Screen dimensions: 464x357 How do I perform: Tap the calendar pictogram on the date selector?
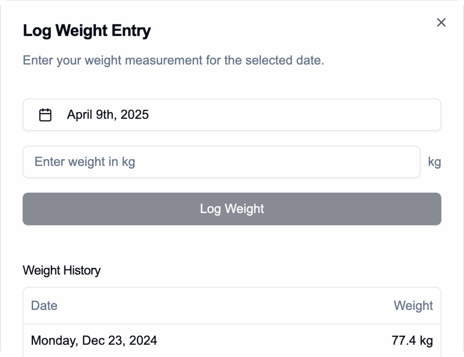[x=45, y=115]
